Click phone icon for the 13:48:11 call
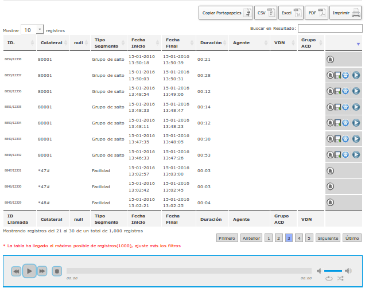The image size is (365, 292). click(x=345, y=123)
